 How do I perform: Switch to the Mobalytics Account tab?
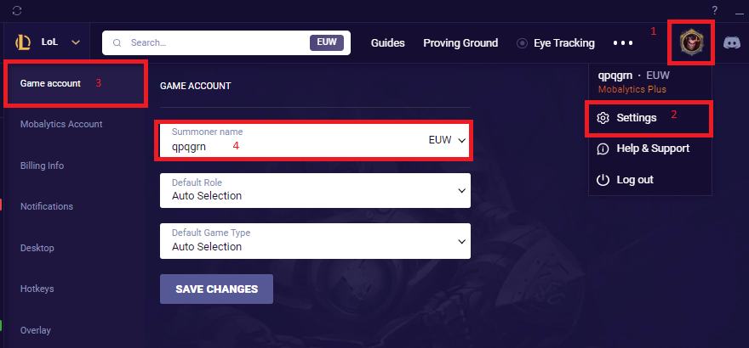coord(61,124)
